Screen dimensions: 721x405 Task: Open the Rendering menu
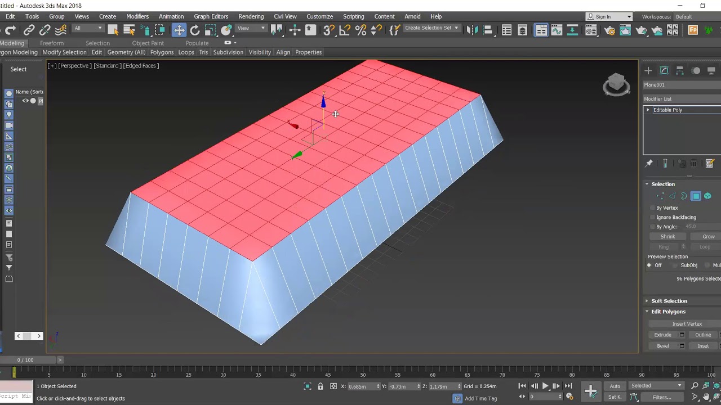[x=251, y=16]
